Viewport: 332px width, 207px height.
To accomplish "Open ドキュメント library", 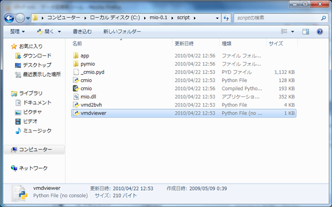I will [37, 102].
